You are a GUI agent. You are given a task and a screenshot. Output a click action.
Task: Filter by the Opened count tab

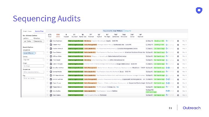[x=140, y=36]
